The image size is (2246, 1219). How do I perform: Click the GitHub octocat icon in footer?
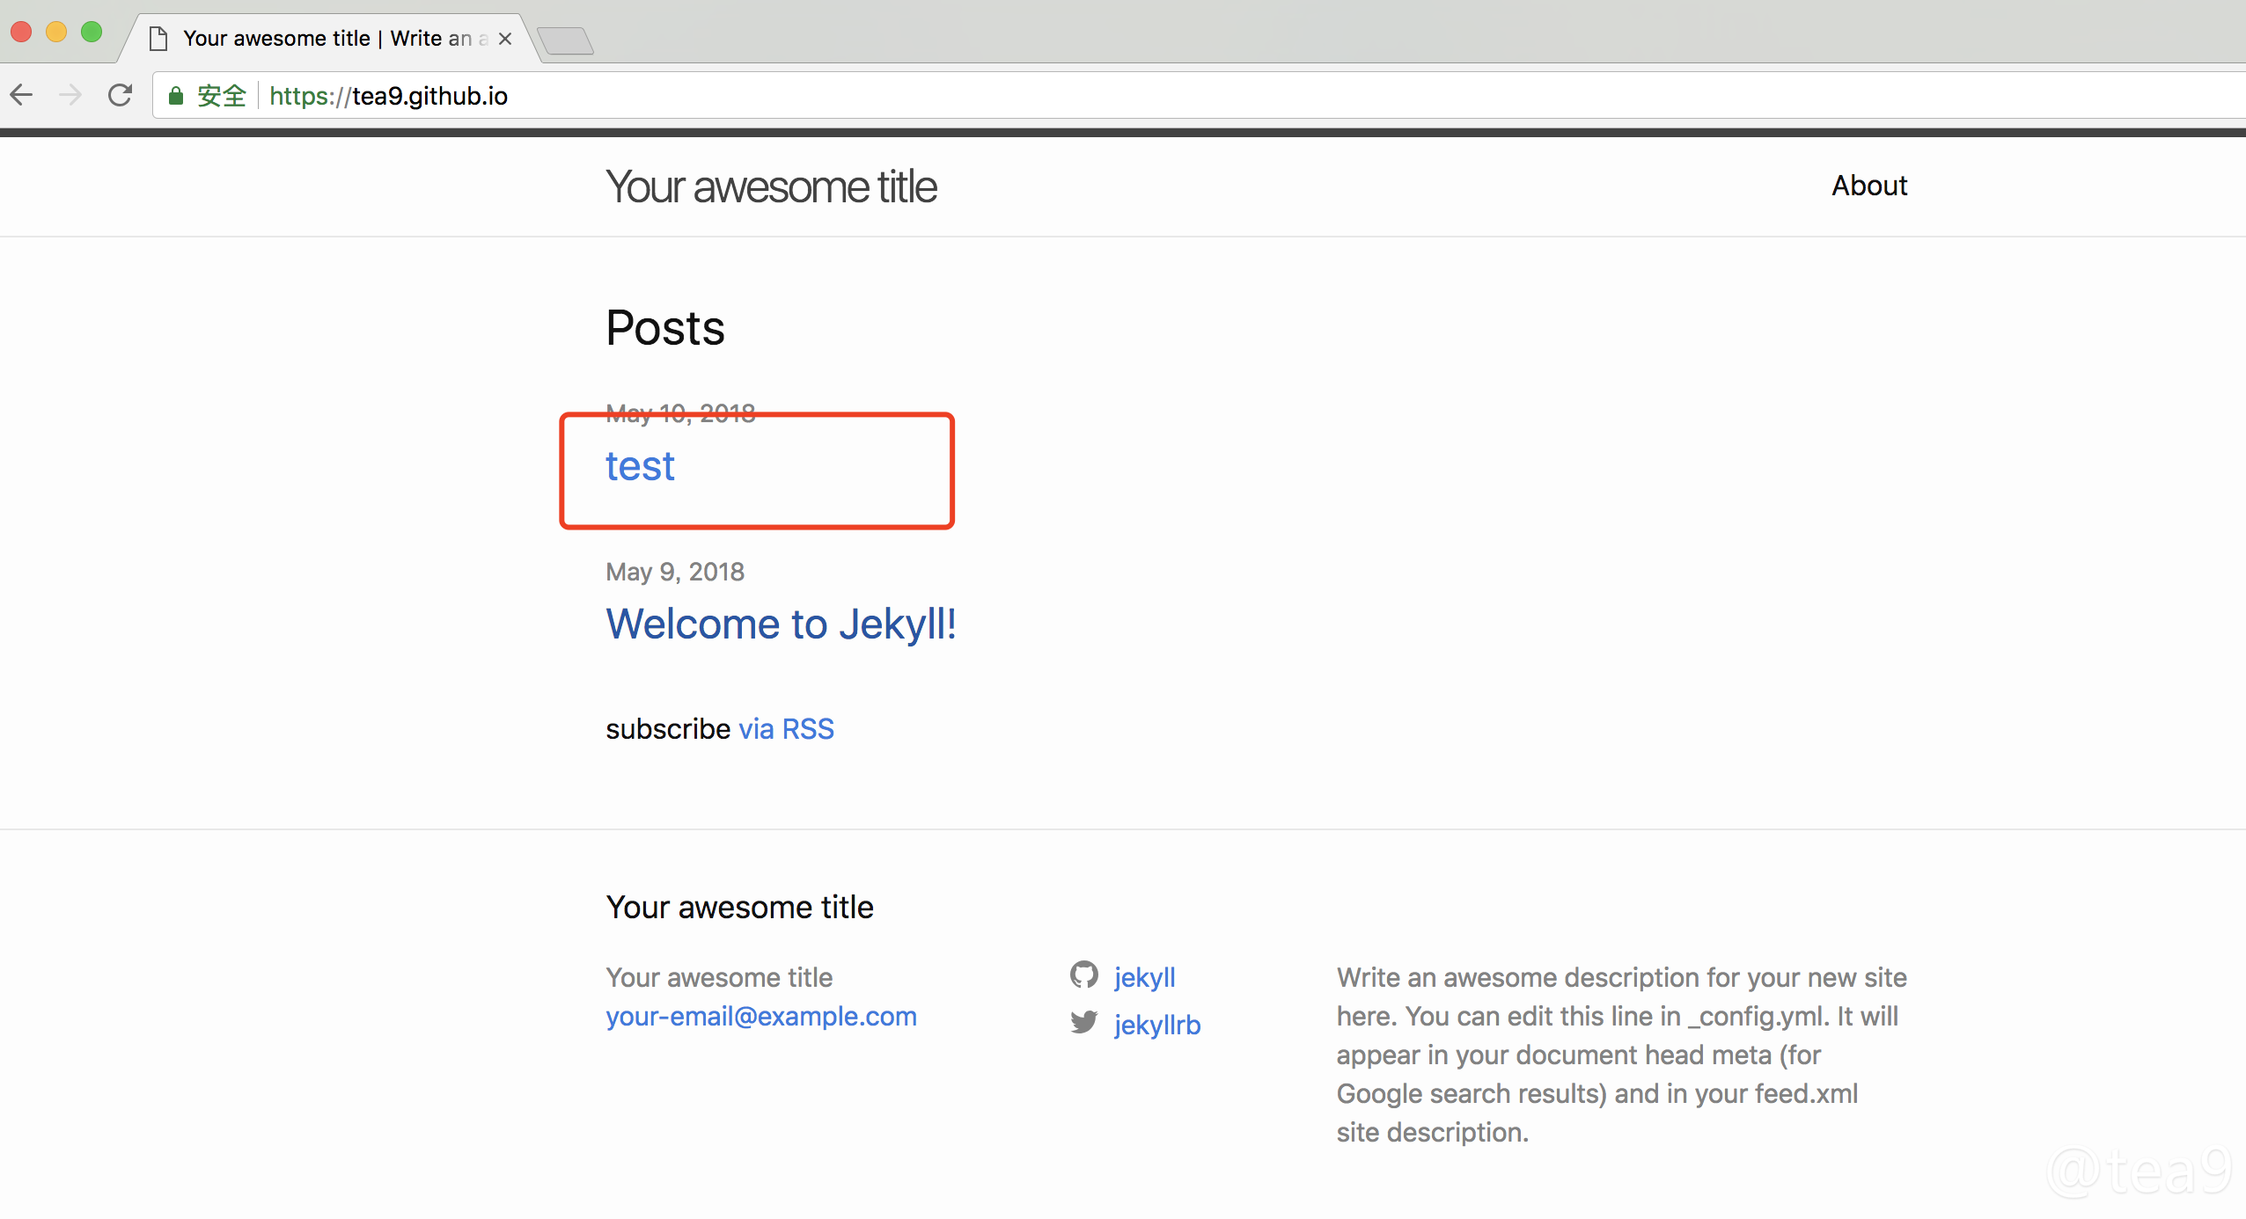[x=1083, y=975]
